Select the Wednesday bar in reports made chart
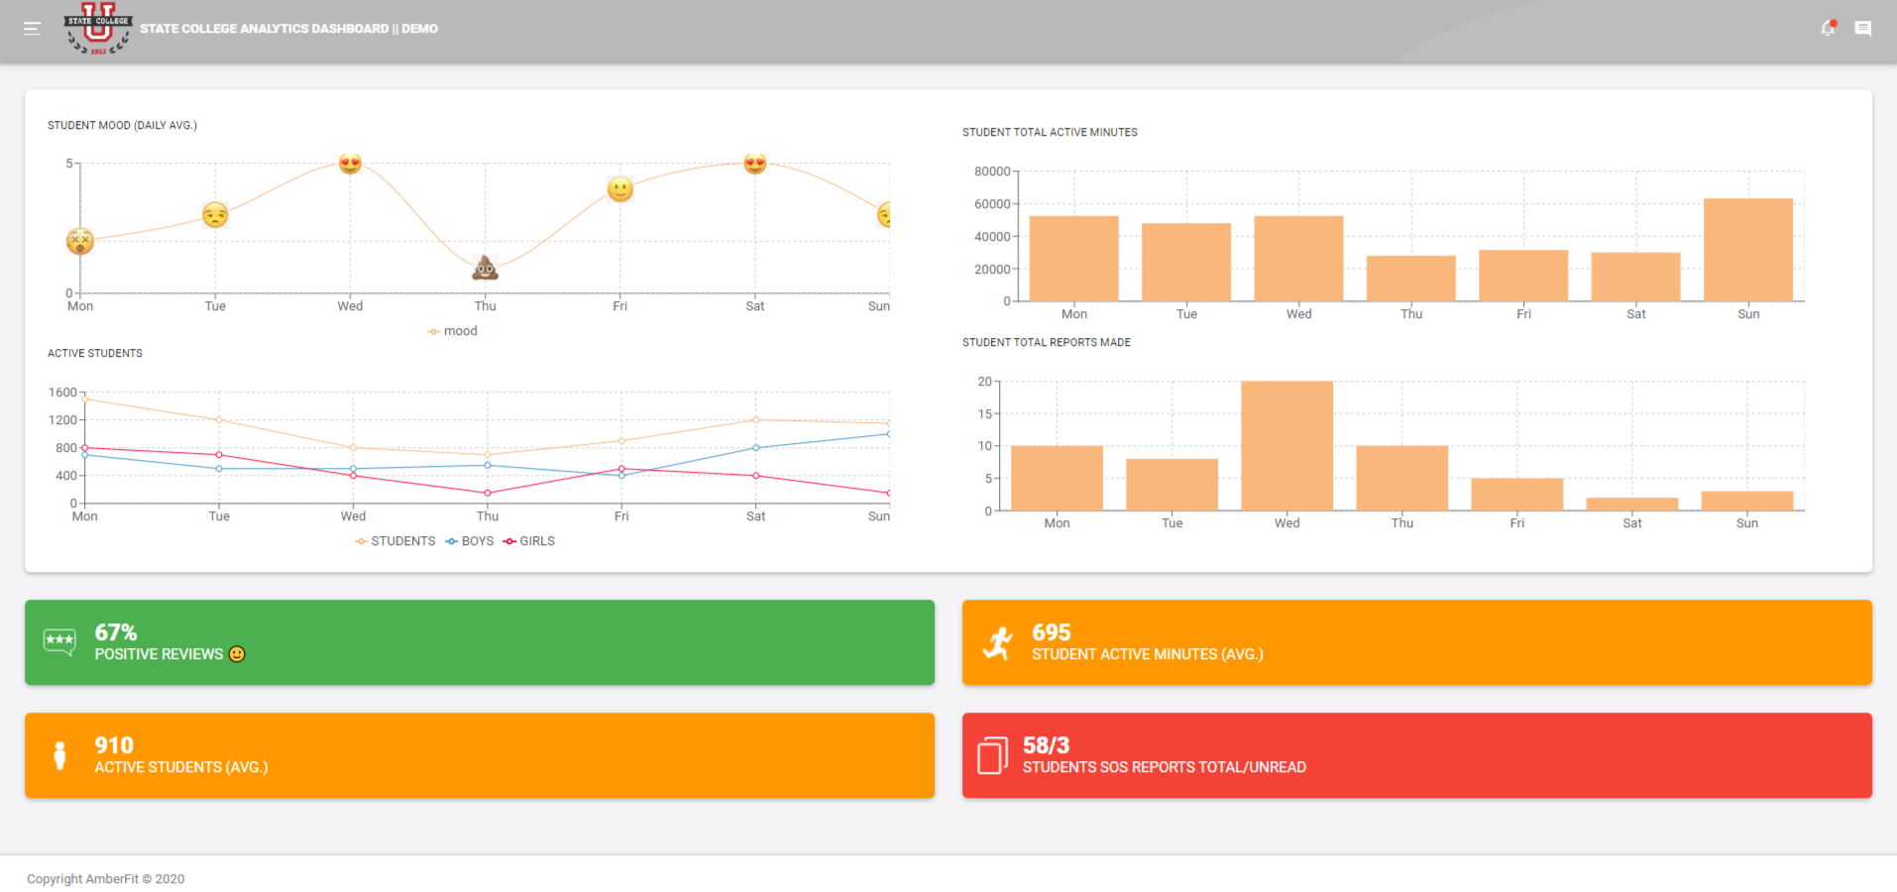The width and height of the screenshot is (1897, 892). [1286, 446]
